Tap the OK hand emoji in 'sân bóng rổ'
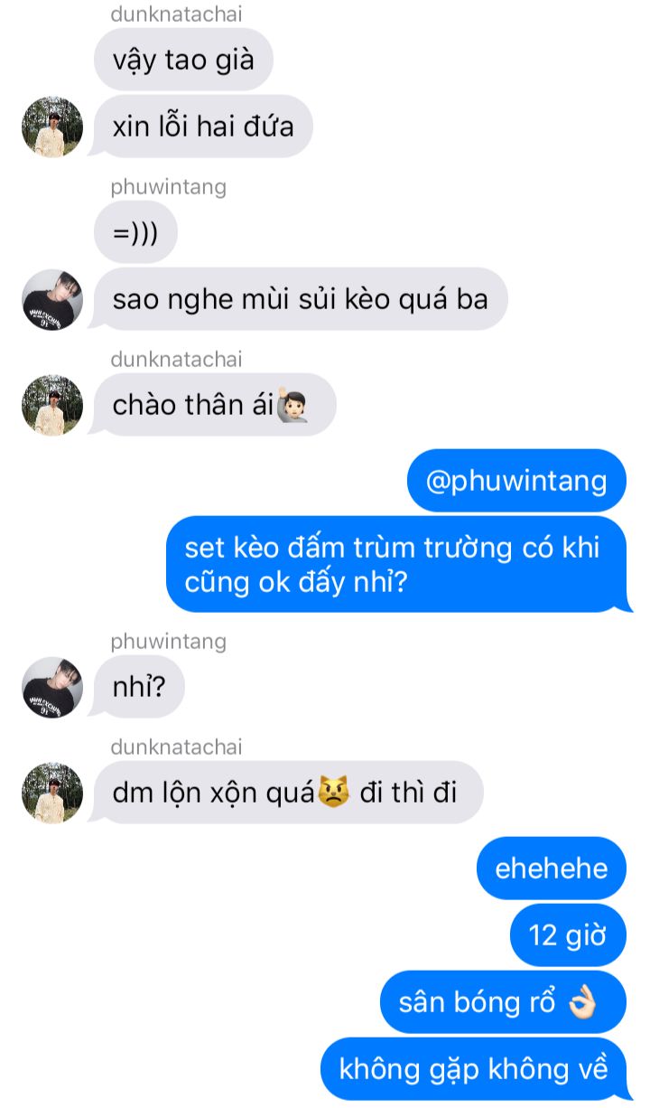The height and width of the screenshot is (1108, 650). coord(583,1002)
